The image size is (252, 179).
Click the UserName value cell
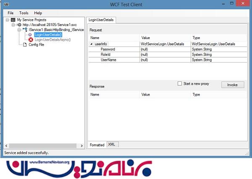pyautogui.click(x=164, y=60)
